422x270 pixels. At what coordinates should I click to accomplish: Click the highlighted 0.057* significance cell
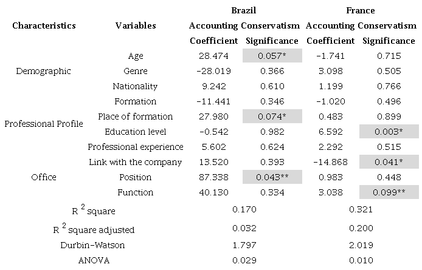coord(272,56)
